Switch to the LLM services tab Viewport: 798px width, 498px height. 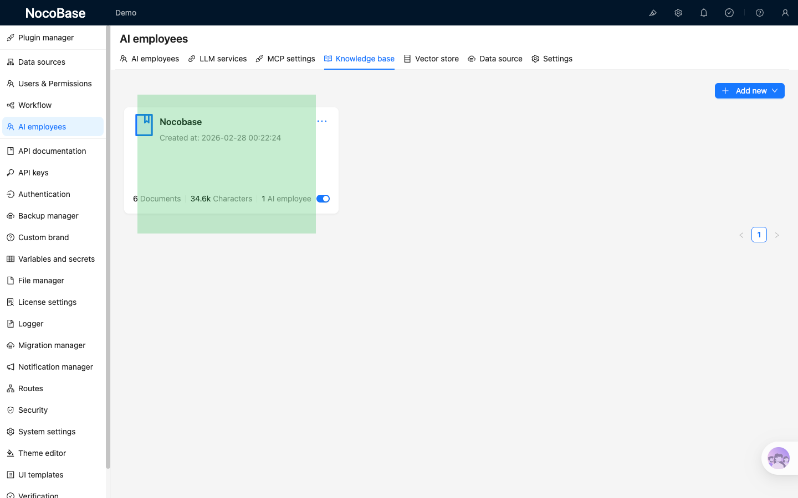click(217, 59)
